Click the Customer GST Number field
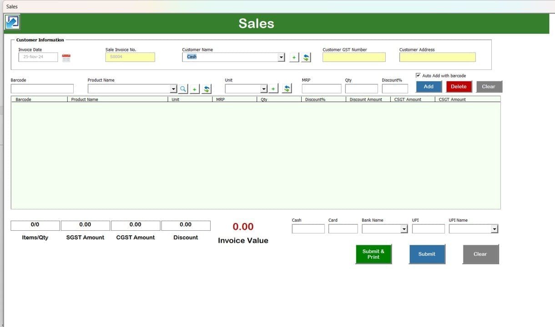This screenshot has width=555, height=327. click(x=354, y=57)
